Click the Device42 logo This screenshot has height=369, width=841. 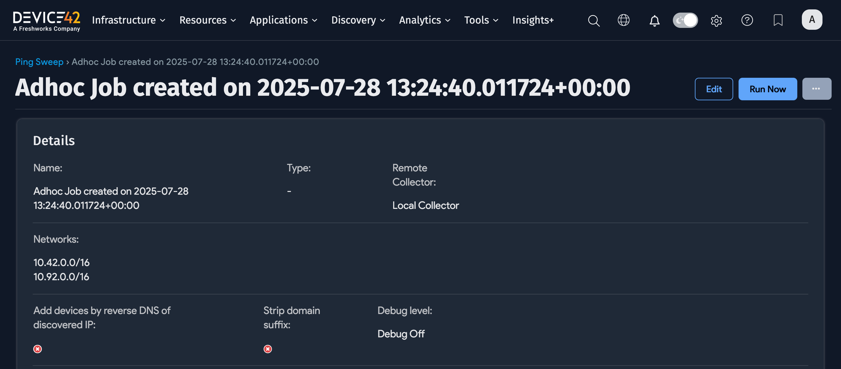47,21
